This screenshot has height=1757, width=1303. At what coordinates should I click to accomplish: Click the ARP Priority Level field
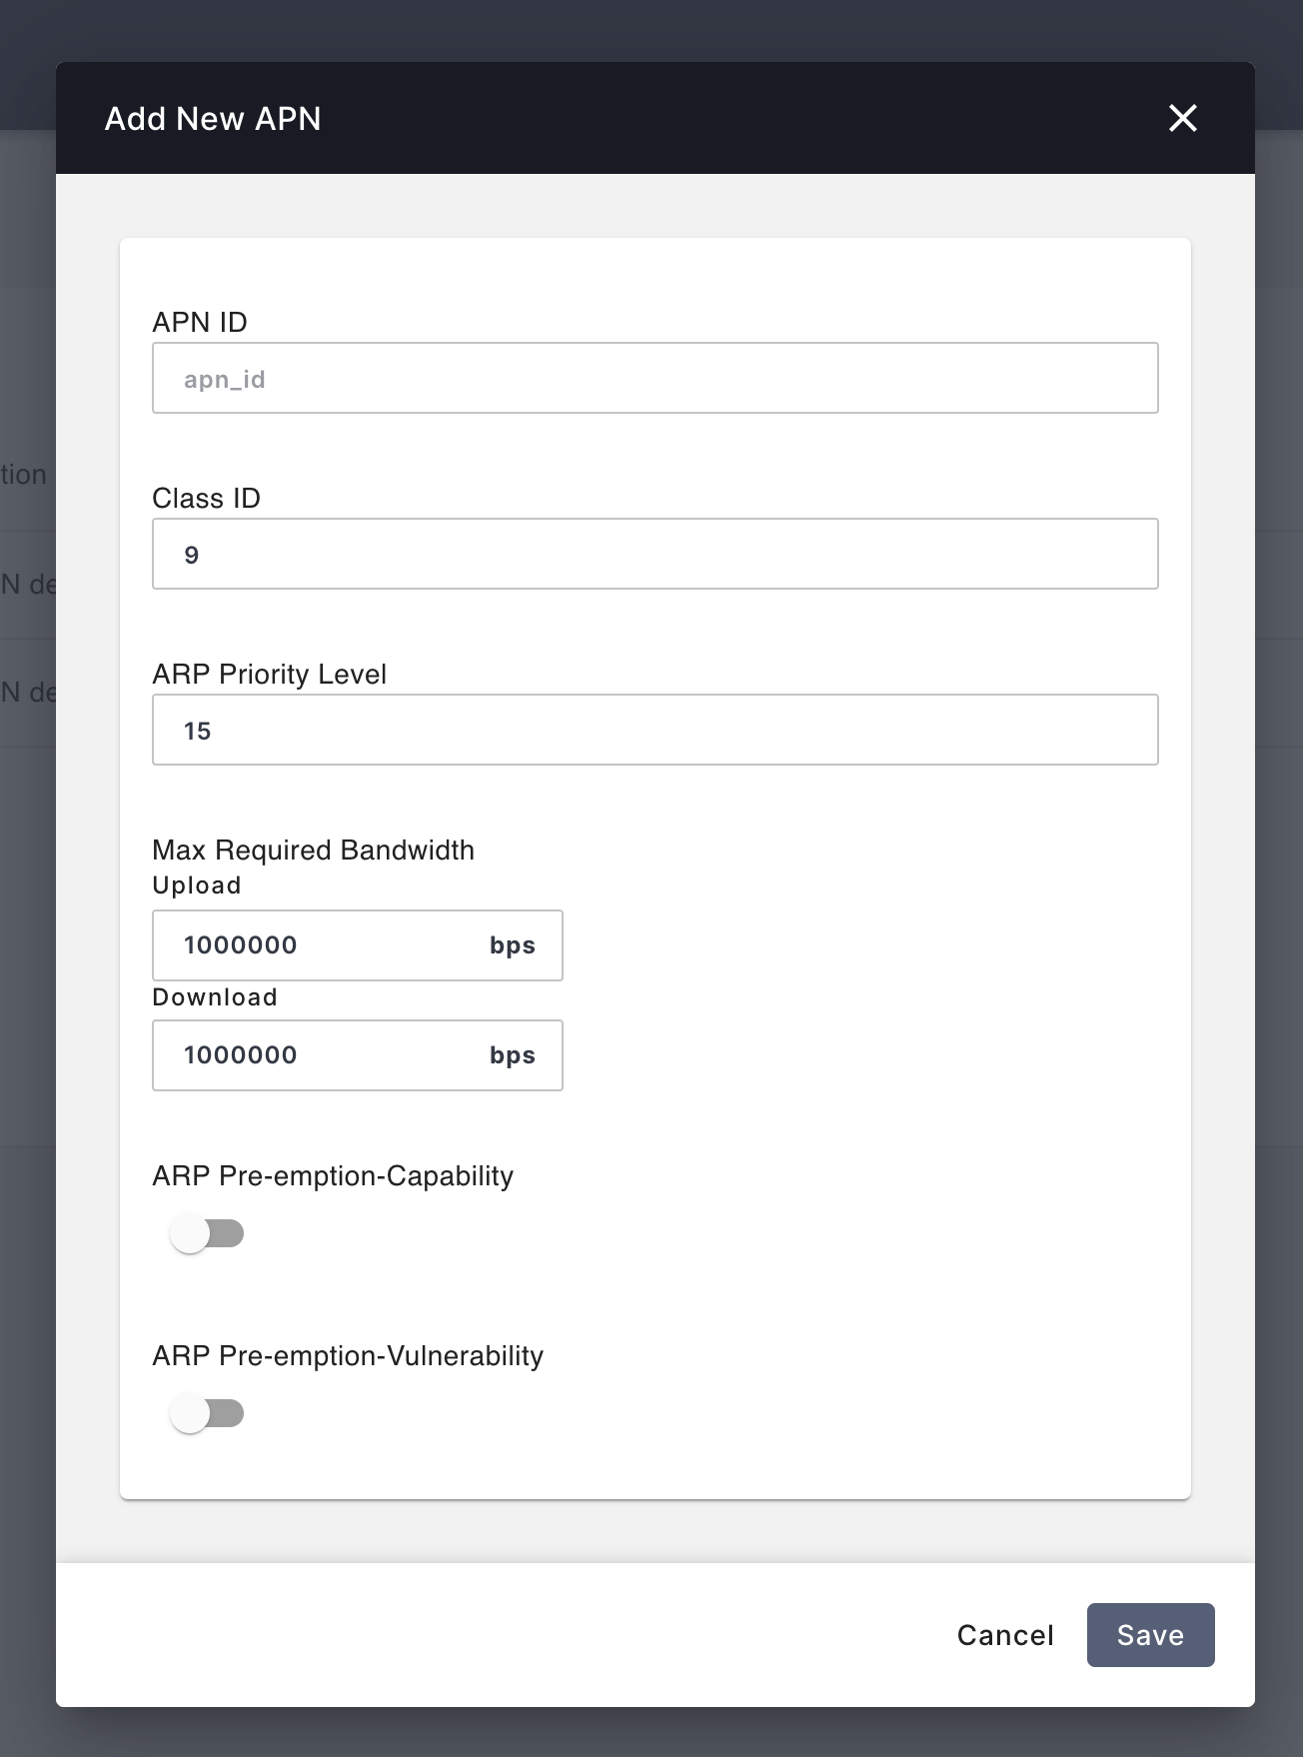click(x=654, y=729)
